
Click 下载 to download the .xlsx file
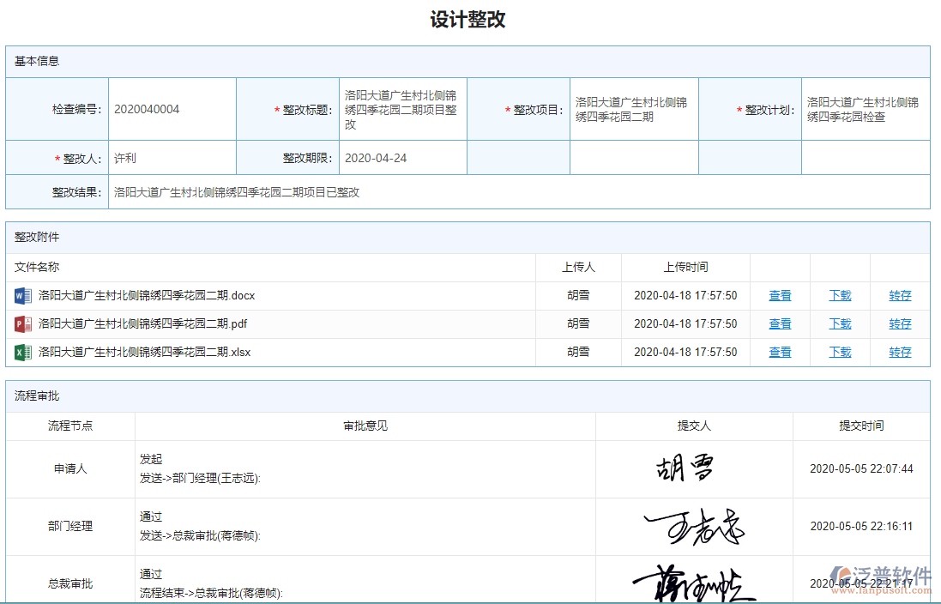tap(840, 352)
